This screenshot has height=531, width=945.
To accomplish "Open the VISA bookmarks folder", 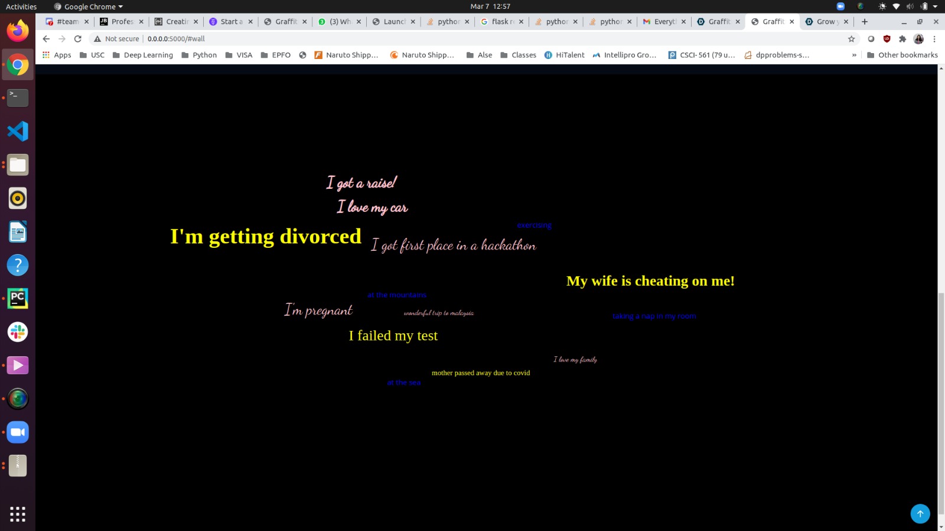I will click(239, 55).
